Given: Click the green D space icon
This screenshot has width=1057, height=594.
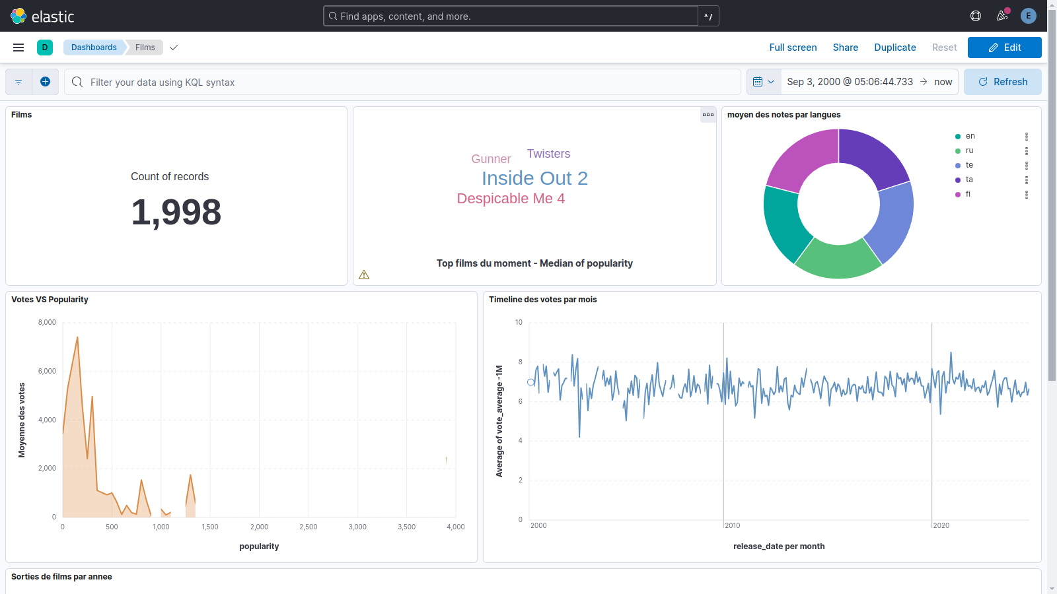Looking at the screenshot, I should pyautogui.click(x=45, y=48).
